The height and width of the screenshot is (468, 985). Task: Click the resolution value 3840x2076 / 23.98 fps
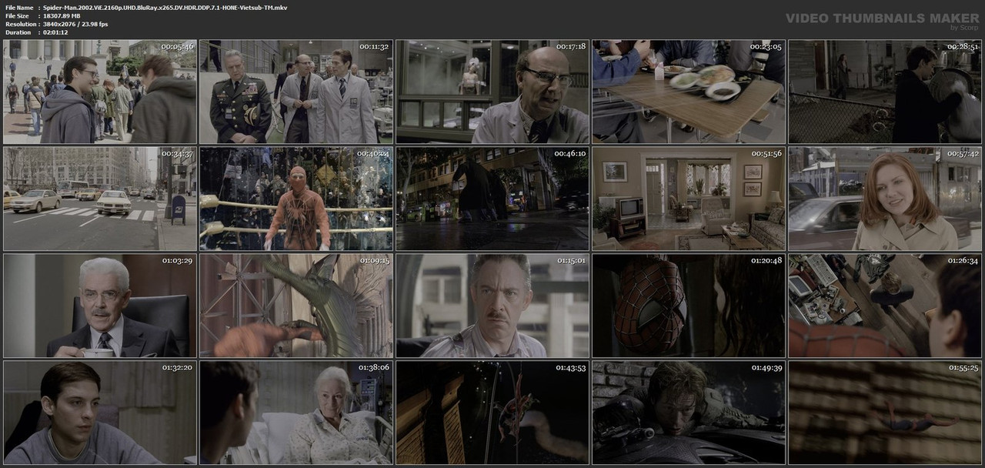pyautogui.click(x=75, y=24)
